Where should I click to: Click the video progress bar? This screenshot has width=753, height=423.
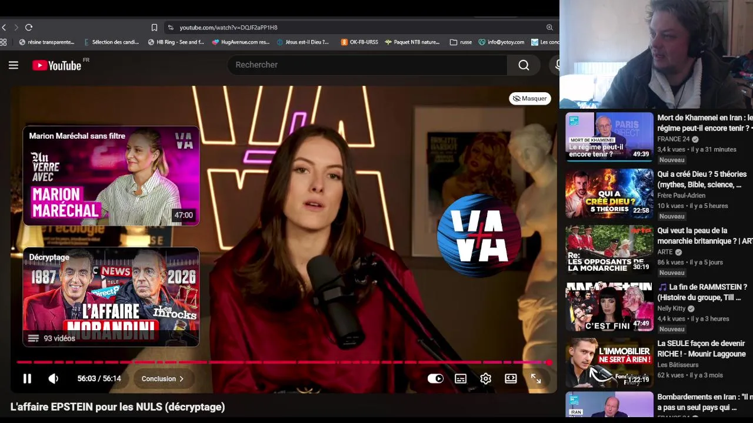282,362
